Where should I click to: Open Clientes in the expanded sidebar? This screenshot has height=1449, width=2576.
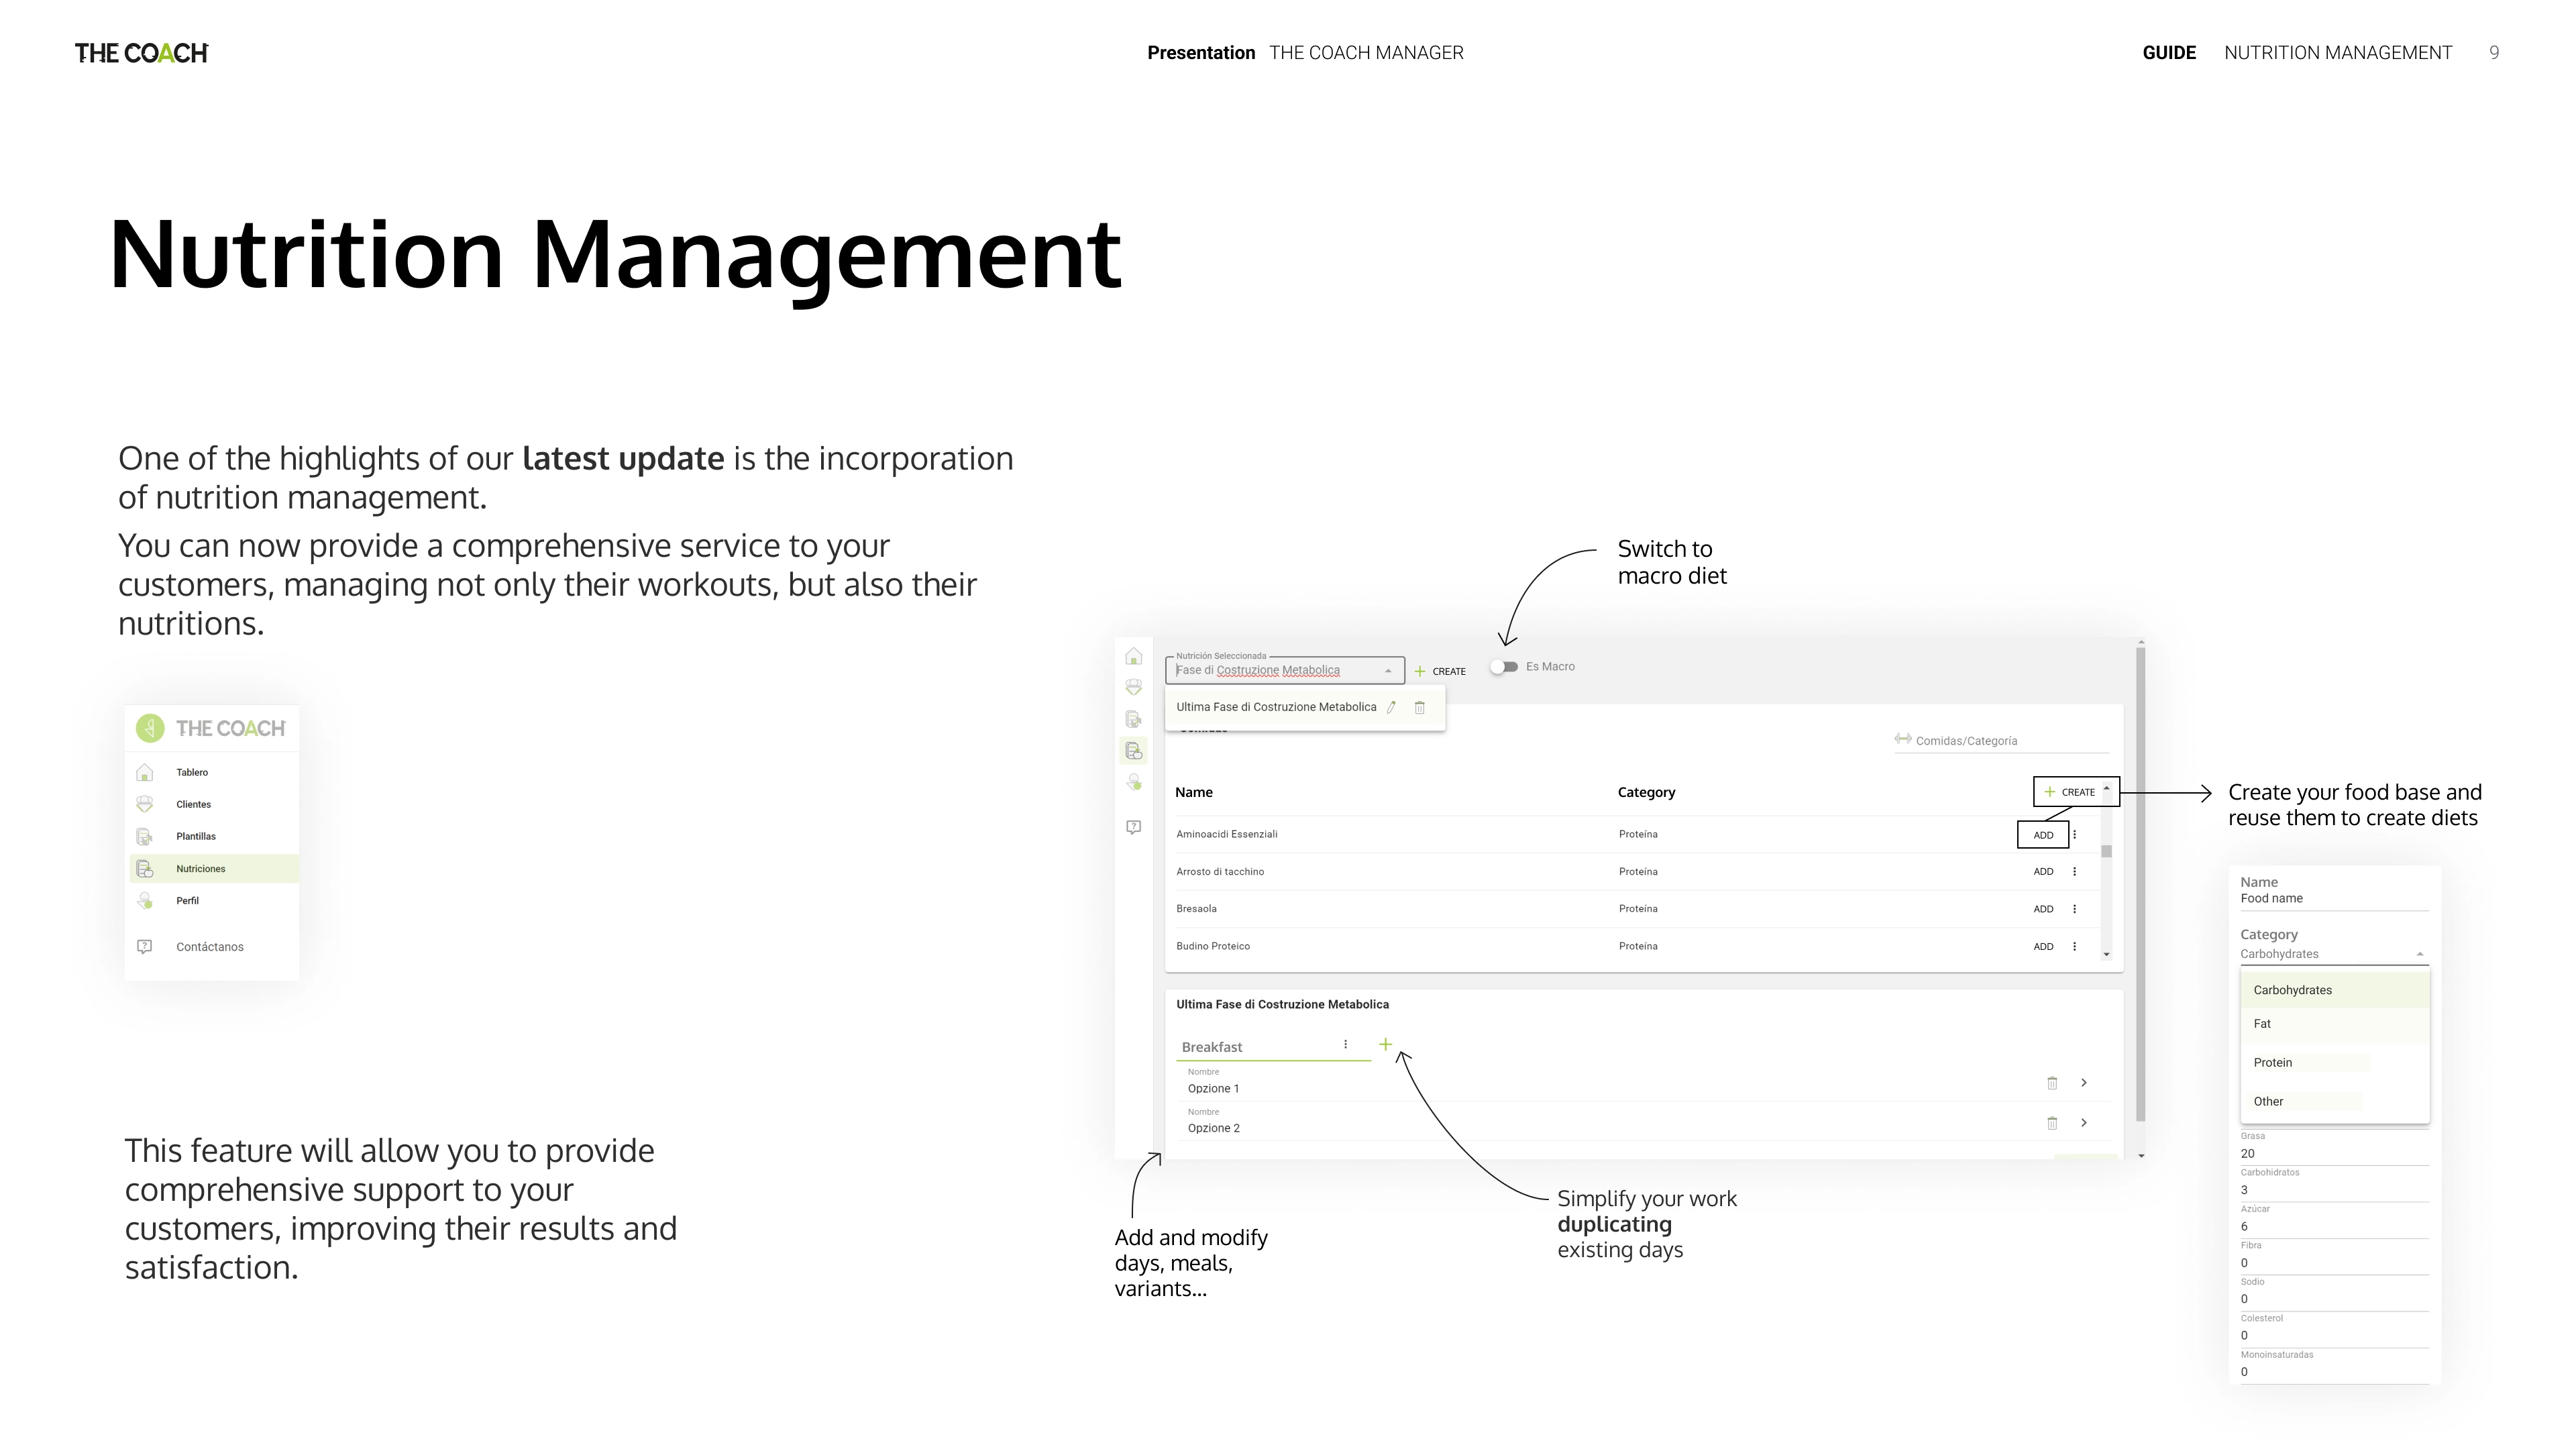tap(213, 804)
